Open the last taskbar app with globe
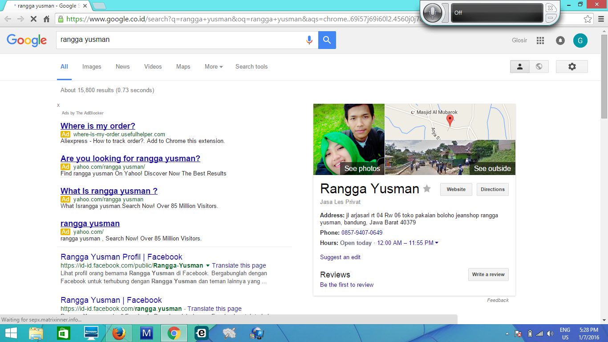 coord(257,333)
